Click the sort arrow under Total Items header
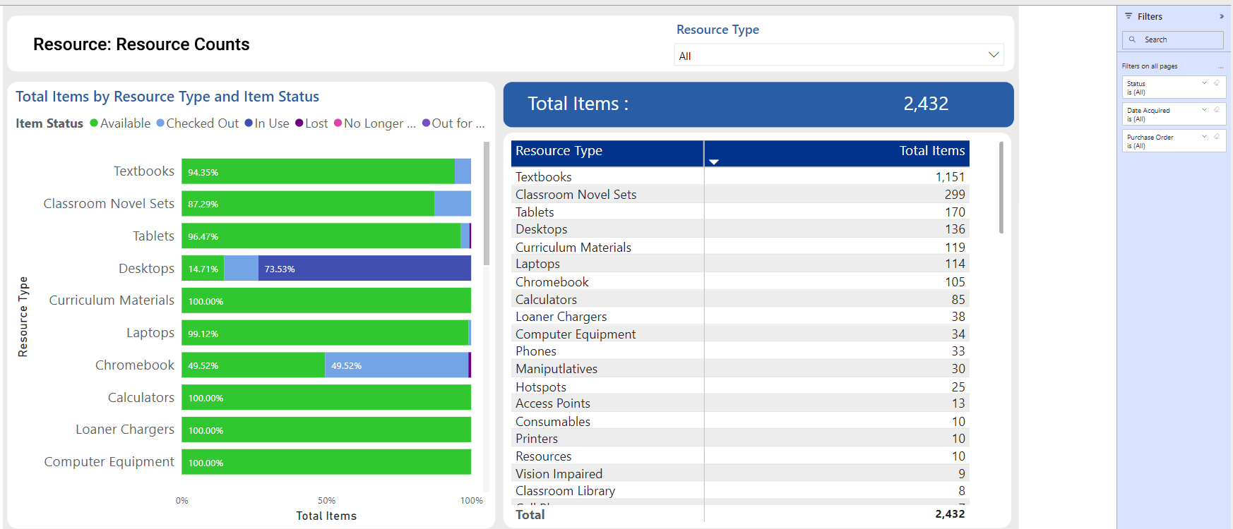1233x529 pixels. 714,162
